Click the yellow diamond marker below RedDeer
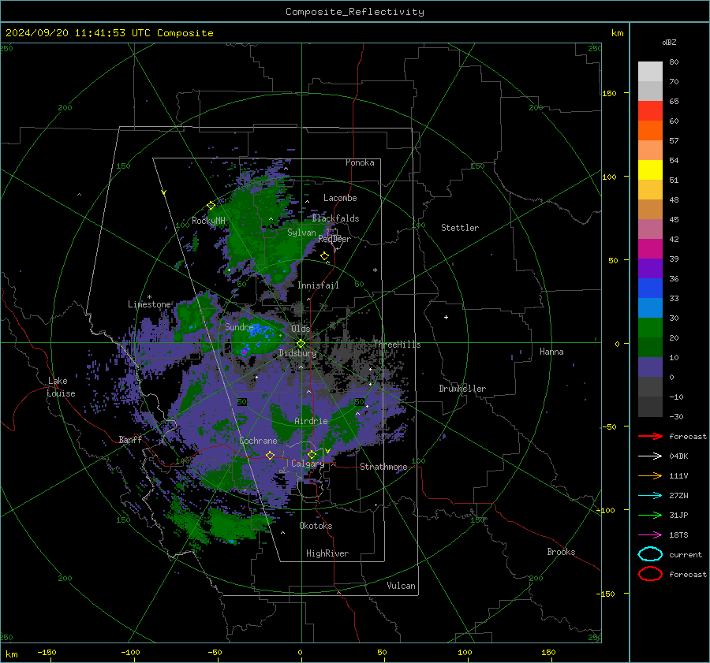 [x=325, y=256]
